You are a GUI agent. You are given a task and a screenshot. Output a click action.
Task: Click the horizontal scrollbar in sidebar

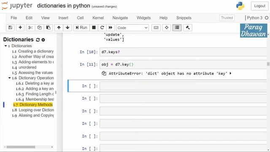(21, 147)
